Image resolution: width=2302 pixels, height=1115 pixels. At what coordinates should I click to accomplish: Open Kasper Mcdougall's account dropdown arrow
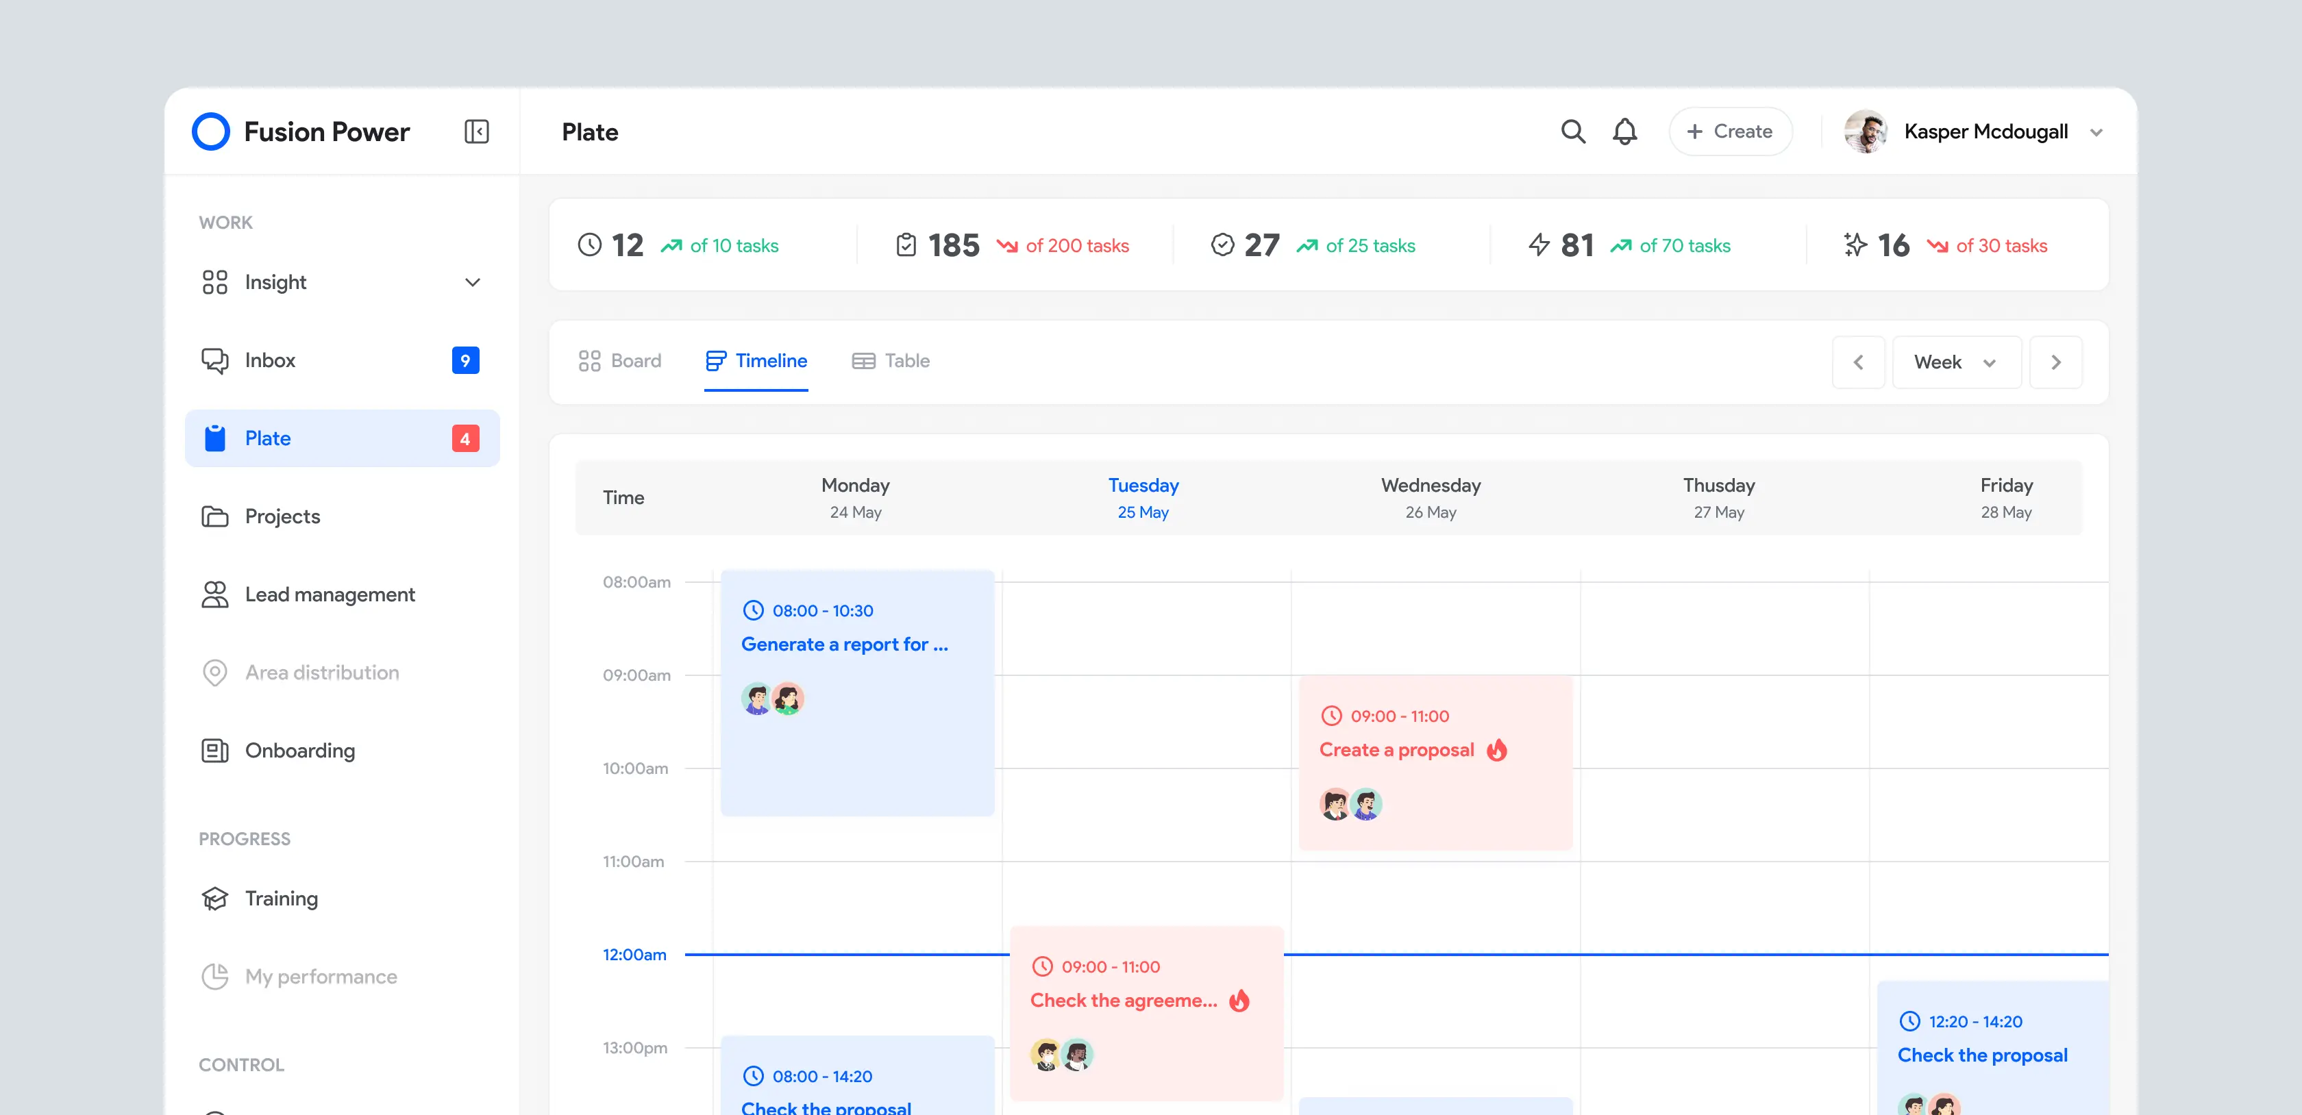point(2096,133)
